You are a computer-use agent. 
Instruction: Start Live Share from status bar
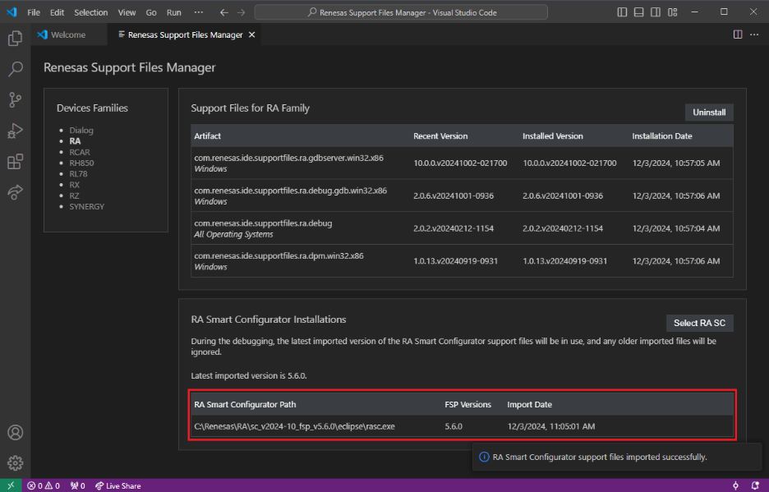click(117, 485)
